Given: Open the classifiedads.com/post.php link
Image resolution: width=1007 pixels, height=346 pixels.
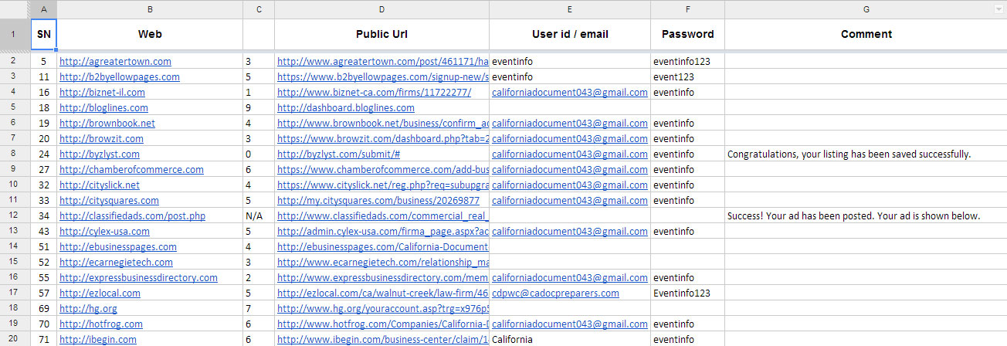Looking at the screenshot, I should pos(132,215).
